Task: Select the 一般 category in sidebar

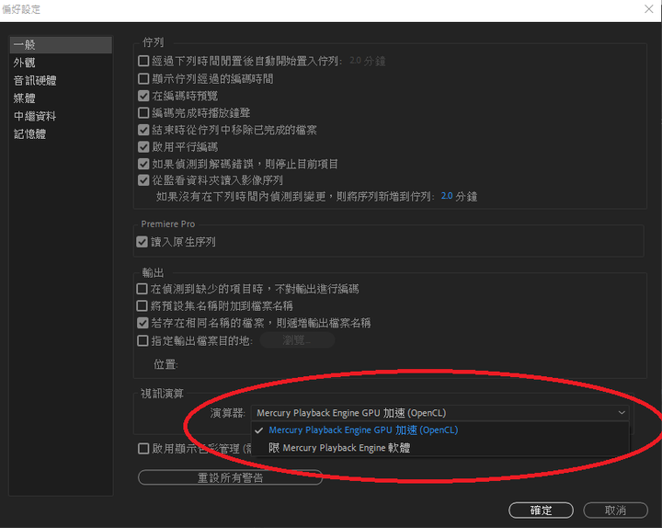Action: pos(61,45)
